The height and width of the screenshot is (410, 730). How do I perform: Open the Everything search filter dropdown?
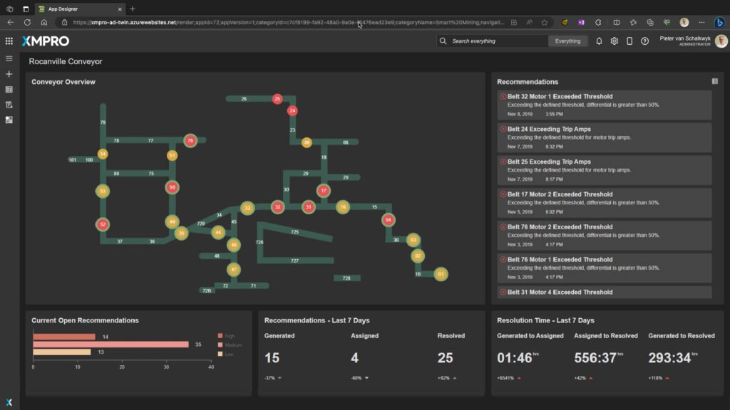(x=568, y=41)
